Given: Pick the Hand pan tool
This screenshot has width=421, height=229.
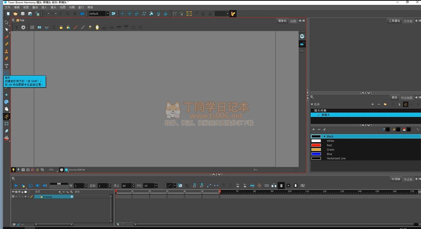Looking at the screenshot, I should 6,109.
